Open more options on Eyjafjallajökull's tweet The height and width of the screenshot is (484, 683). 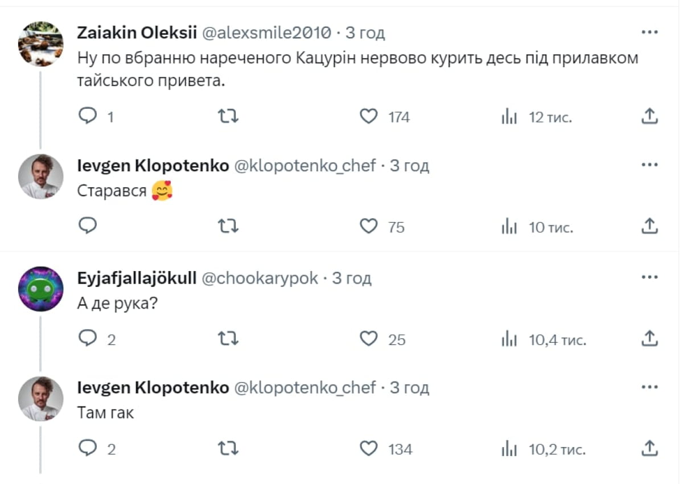coord(649,278)
